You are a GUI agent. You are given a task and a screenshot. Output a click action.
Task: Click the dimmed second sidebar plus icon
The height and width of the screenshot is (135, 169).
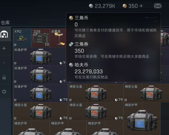(4, 63)
